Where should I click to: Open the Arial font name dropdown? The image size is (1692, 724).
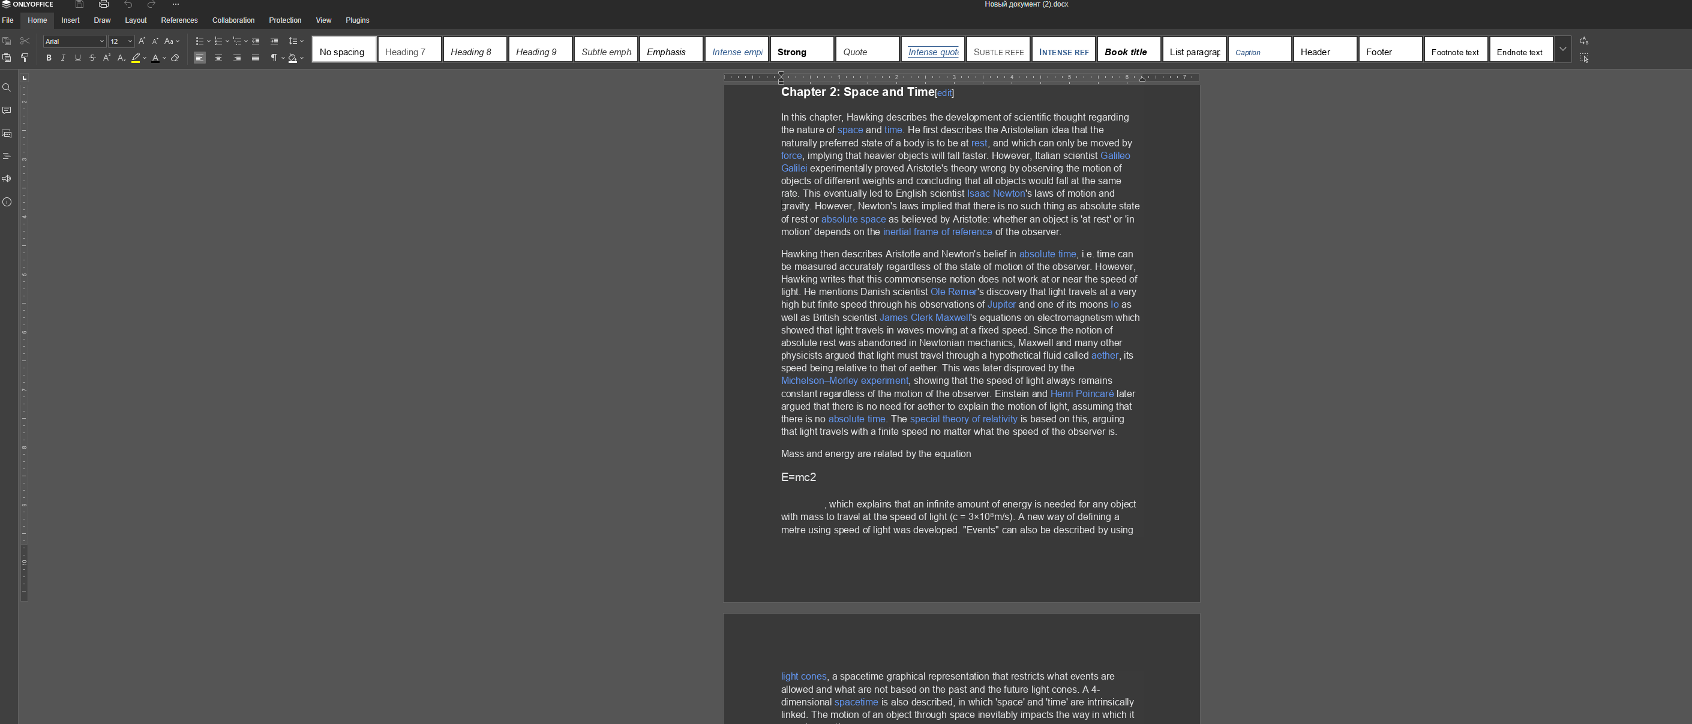(101, 41)
